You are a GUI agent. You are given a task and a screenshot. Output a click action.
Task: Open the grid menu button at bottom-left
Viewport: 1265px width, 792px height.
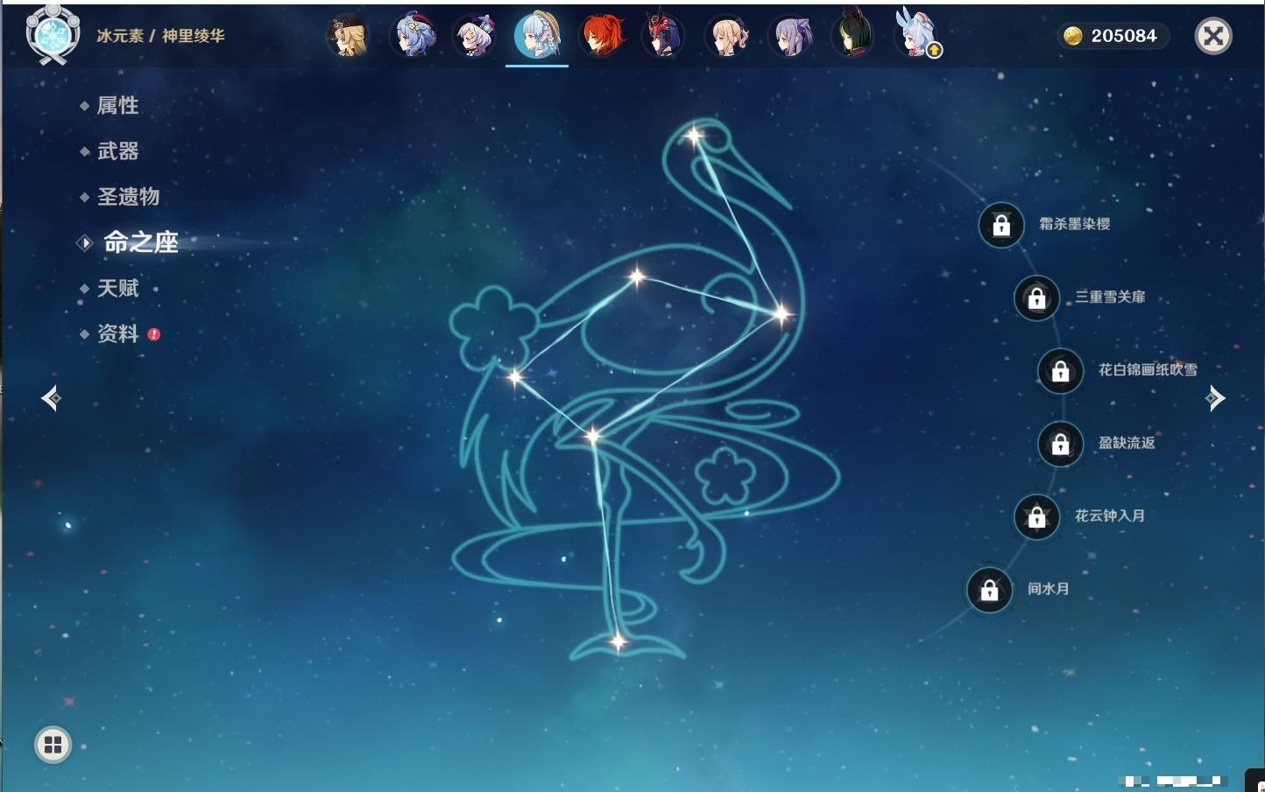click(53, 745)
